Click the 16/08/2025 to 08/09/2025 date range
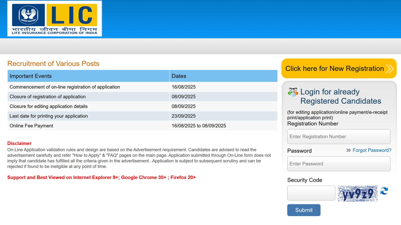The image size is (401, 225). point(199,126)
